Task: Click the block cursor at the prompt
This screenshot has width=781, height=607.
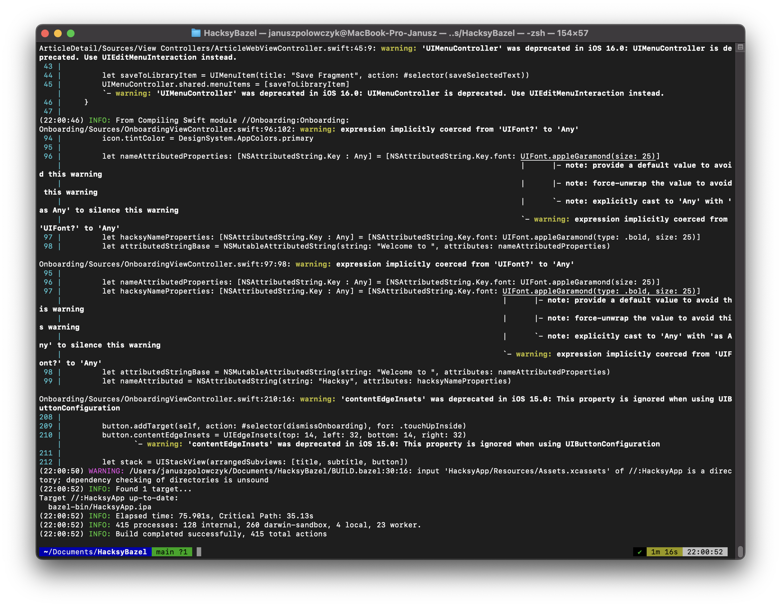Action: [x=199, y=552]
